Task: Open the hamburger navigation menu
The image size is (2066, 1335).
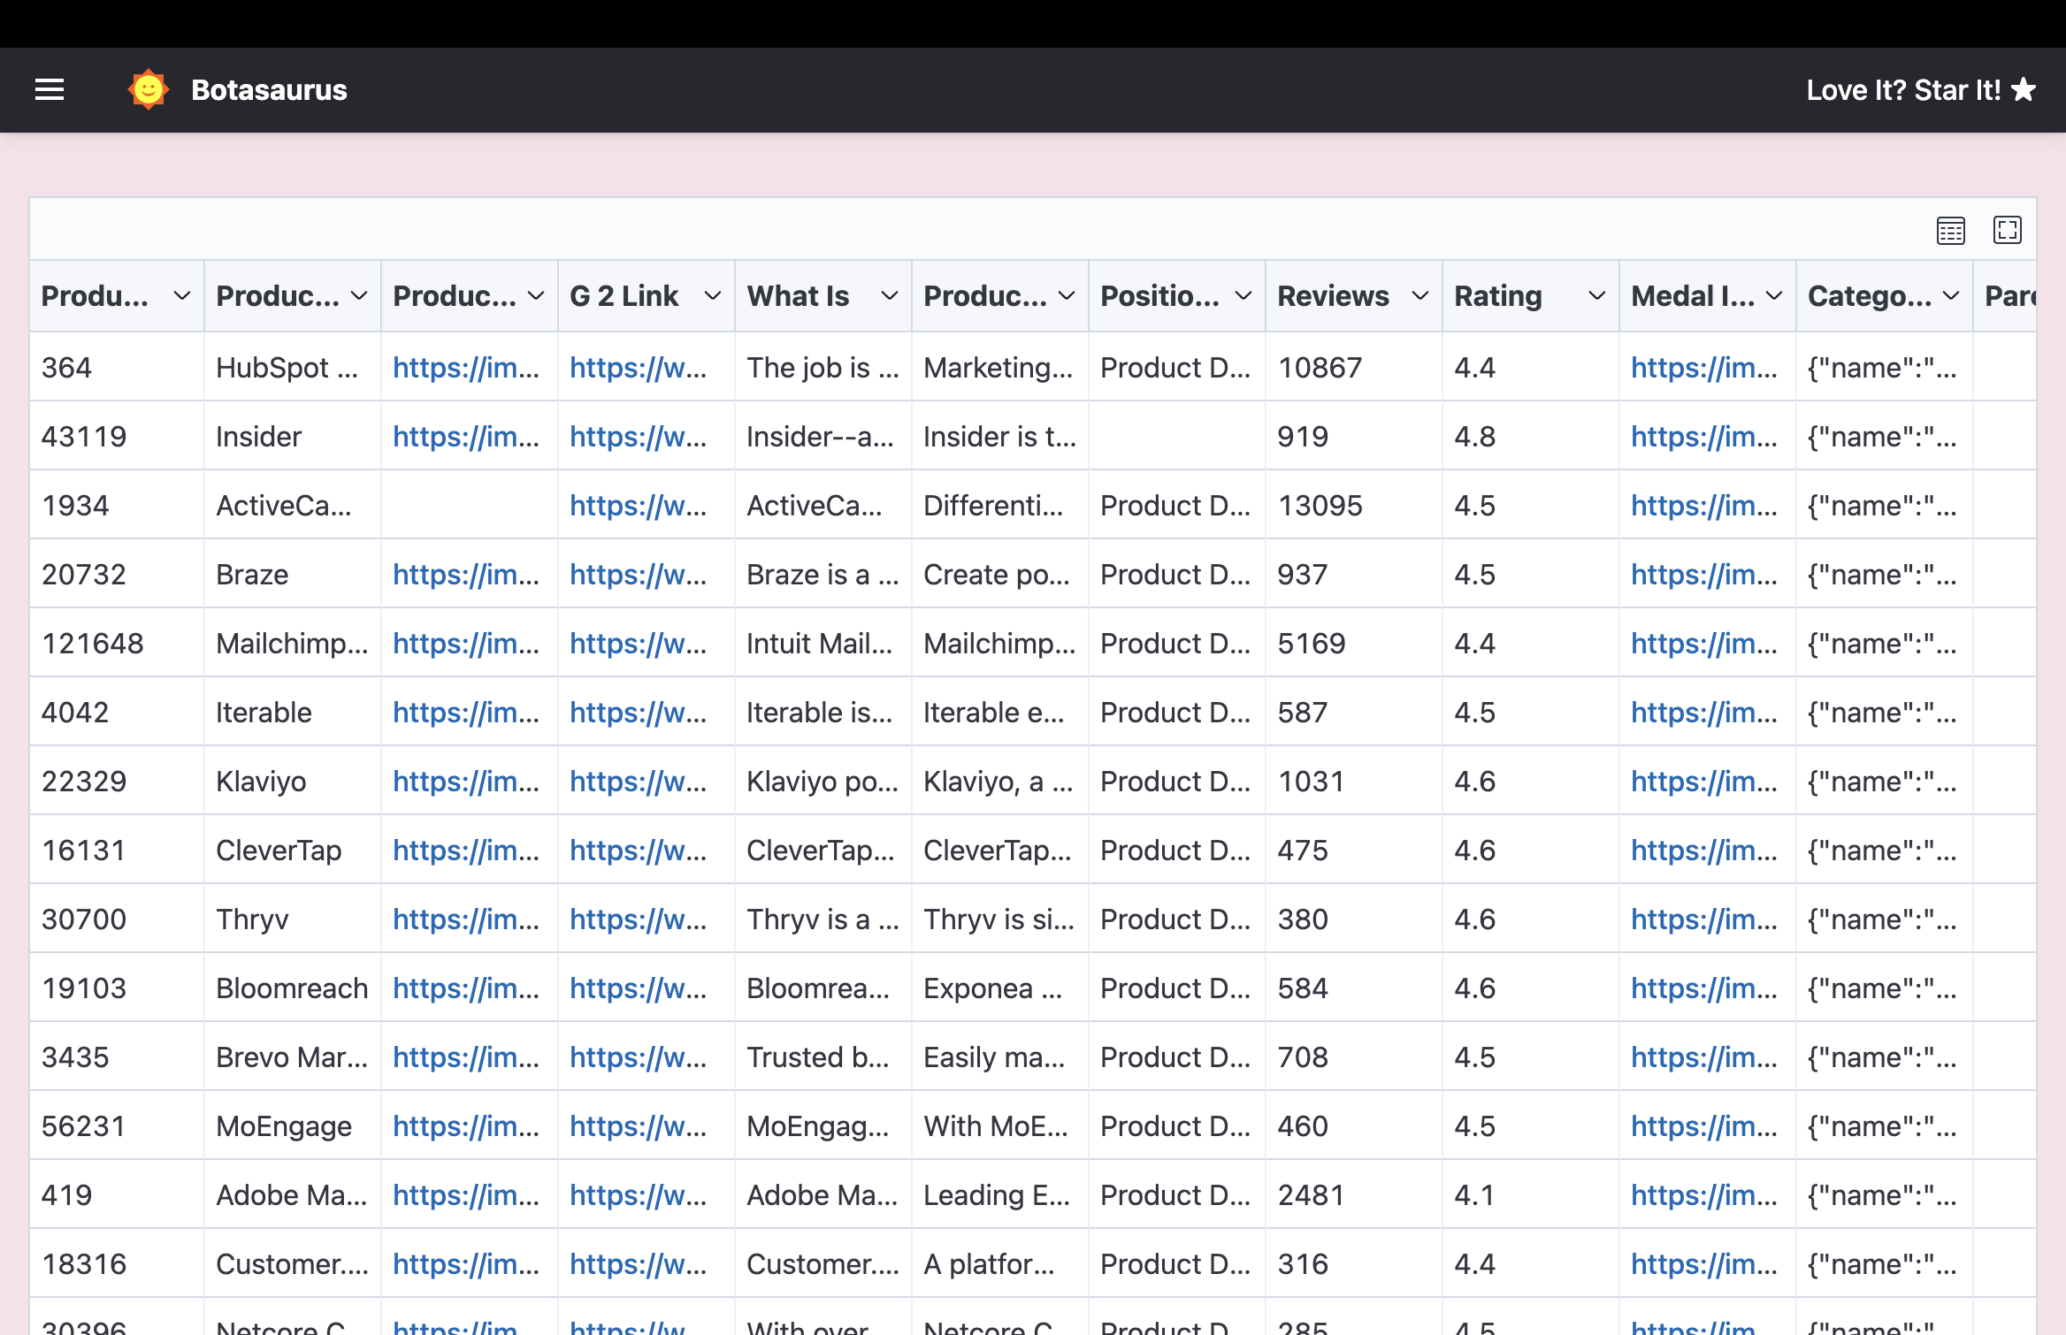Action: pyautogui.click(x=50, y=90)
